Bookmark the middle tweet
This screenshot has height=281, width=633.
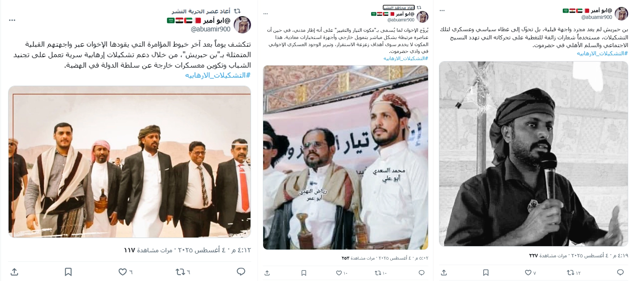click(304, 273)
